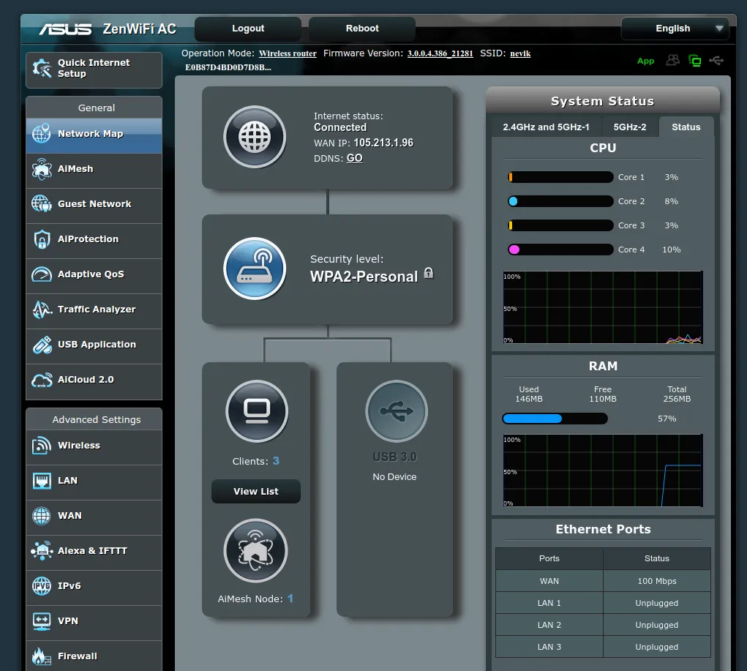
Task: Click the Firewall flame icon
Action: [x=42, y=656]
